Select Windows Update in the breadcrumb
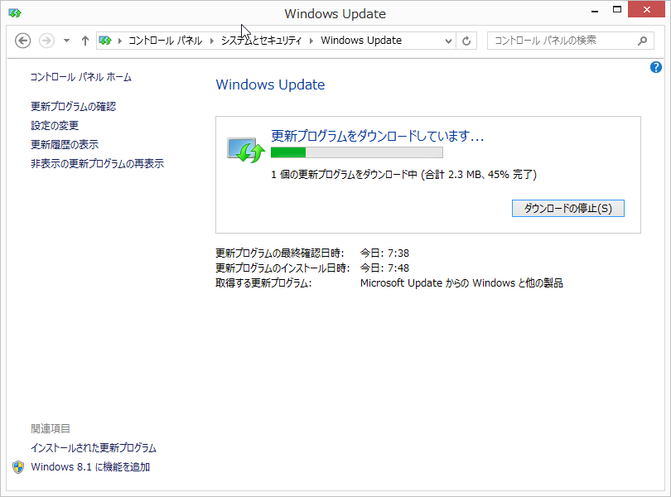 tap(361, 41)
